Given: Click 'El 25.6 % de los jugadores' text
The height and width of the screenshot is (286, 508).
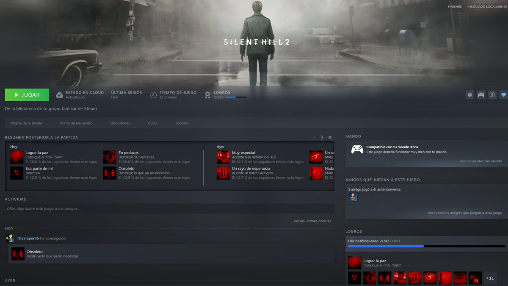Looking at the screenshot, I should pos(61,162).
